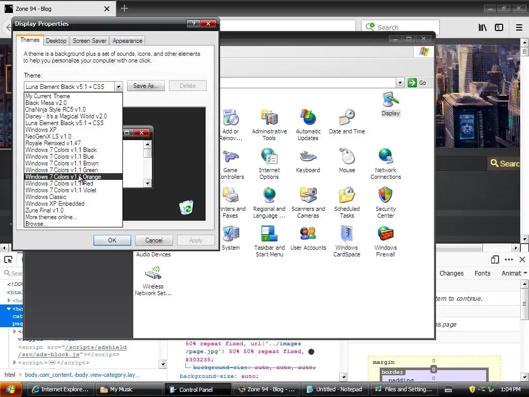This screenshot has height=397, width=529.
Task: Click OK in Display Properties
Action: pos(112,240)
